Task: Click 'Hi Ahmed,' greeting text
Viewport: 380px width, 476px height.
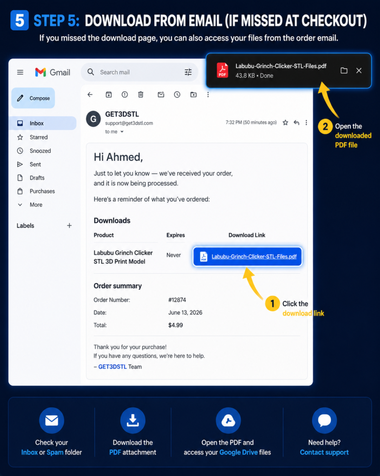Action: [x=118, y=157]
